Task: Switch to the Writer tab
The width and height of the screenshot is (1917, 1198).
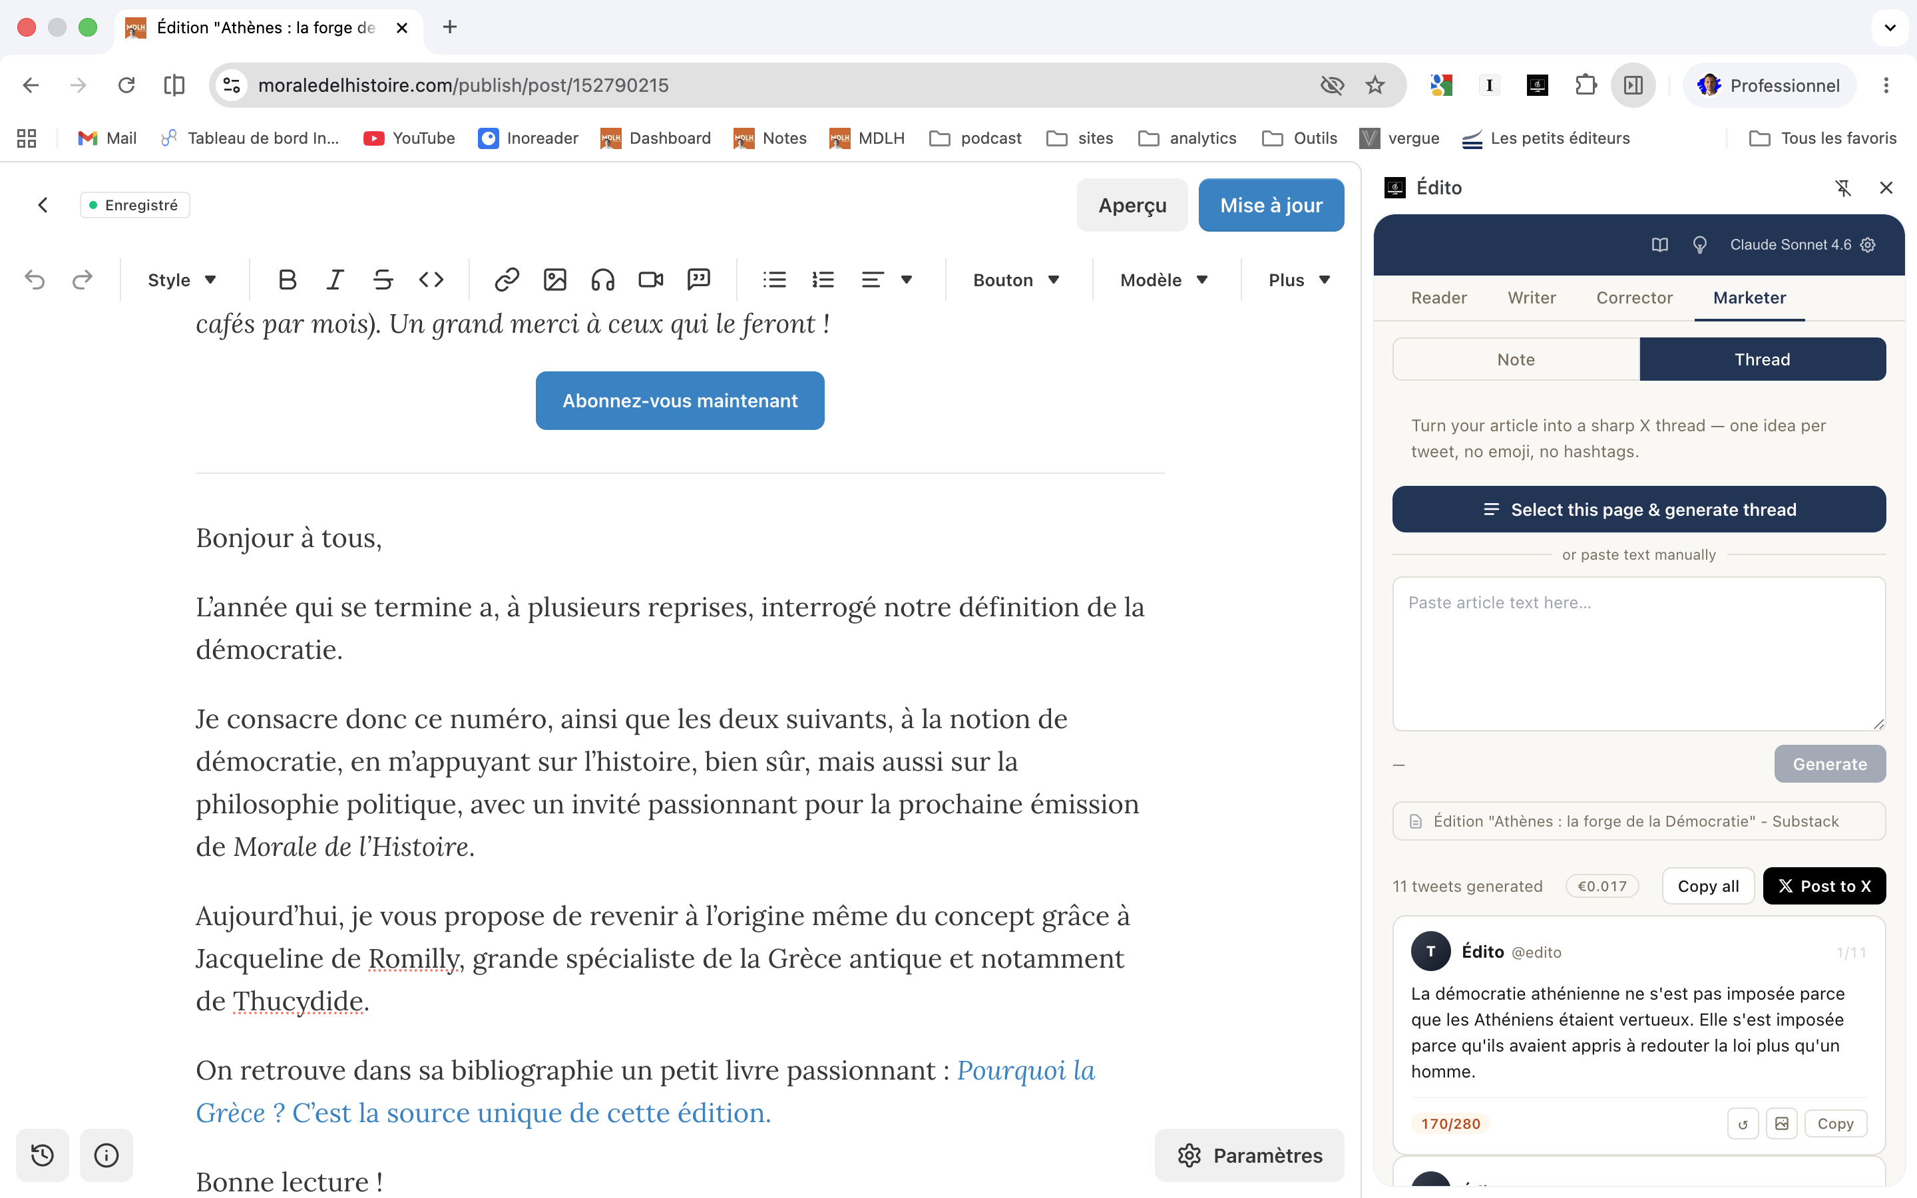Action: [1531, 298]
